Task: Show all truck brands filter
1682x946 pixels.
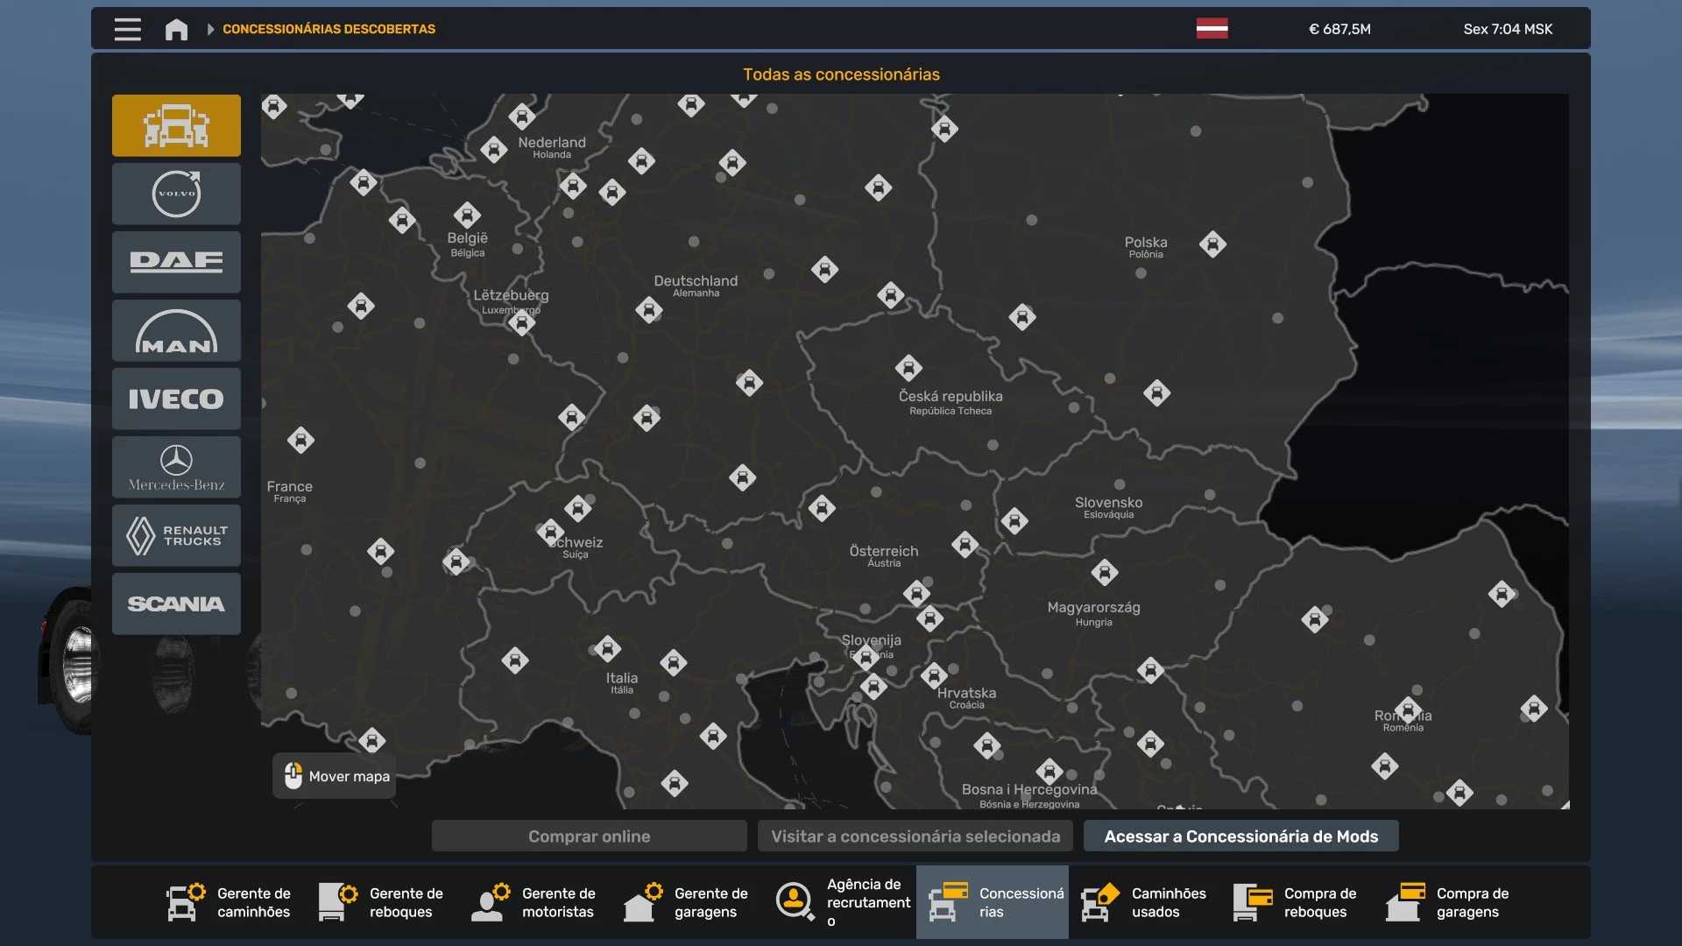Action: pyautogui.click(x=176, y=125)
